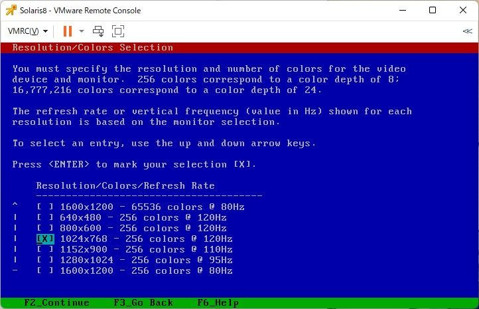Expand the power options arrow beside pause
This screenshot has height=309, width=479.
point(81,31)
